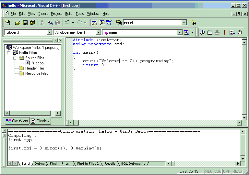Toggle the Output window icon
The height and width of the screenshot is (175, 249).
(x=102, y=23)
